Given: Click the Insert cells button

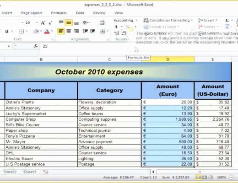Looking at the screenshot, I should click(208, 20).
